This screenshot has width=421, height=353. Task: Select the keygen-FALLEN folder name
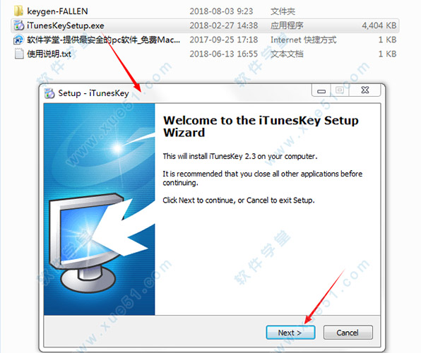point(57,11)
